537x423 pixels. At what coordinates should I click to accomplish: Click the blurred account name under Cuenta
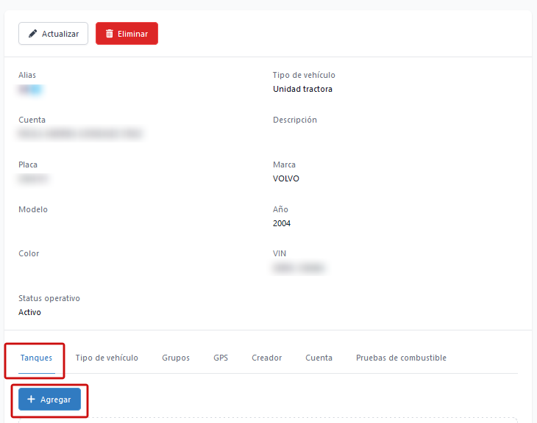pyautogui.click(x=80, y=134)
